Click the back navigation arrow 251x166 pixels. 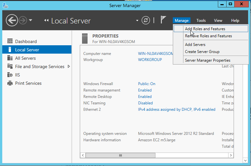12,21
